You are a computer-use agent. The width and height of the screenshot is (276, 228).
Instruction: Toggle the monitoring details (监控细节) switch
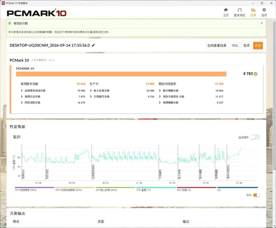coord(255,137)
